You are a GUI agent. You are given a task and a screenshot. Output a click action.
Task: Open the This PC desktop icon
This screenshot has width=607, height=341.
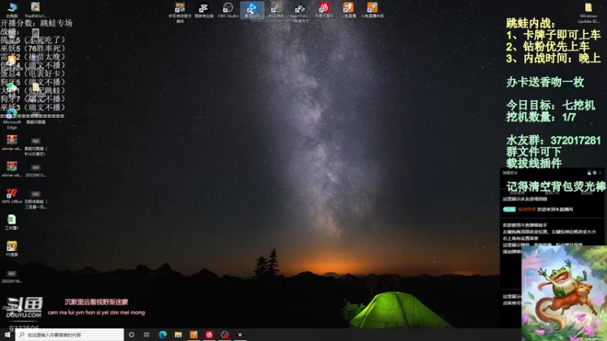tap(11, 10)
